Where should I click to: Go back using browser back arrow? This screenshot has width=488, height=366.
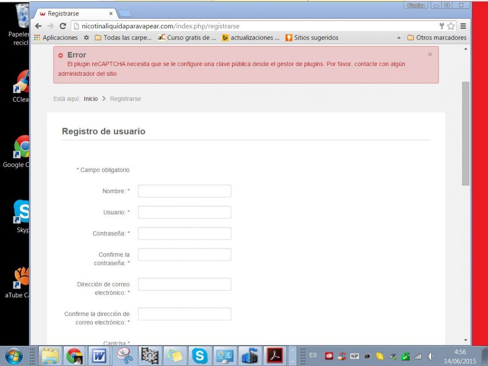coord(38,26)
